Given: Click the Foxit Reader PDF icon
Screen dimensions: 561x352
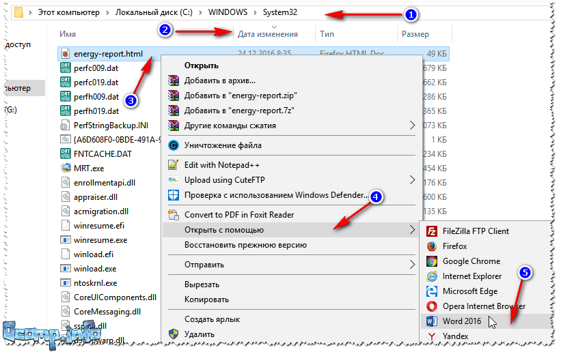Looking at the screenshot, I should tap(174, 215).
